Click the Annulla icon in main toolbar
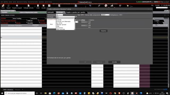The image size is (170, 95). [x=44, y=6]
